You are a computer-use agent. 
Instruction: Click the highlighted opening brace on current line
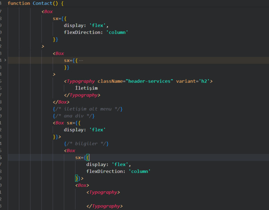88,157
